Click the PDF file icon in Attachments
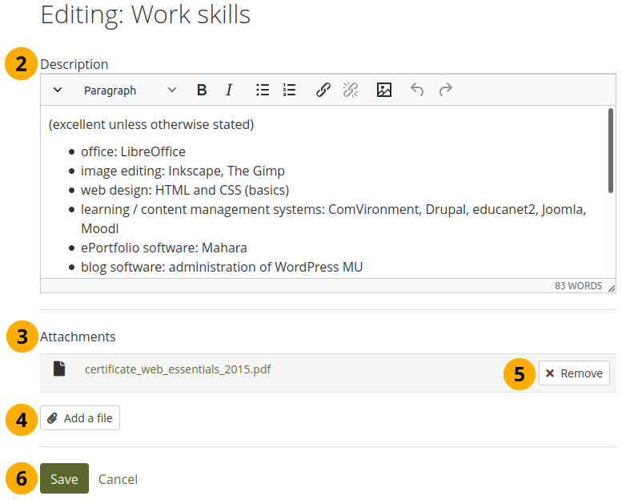622x500 pixels. point(59,369)
